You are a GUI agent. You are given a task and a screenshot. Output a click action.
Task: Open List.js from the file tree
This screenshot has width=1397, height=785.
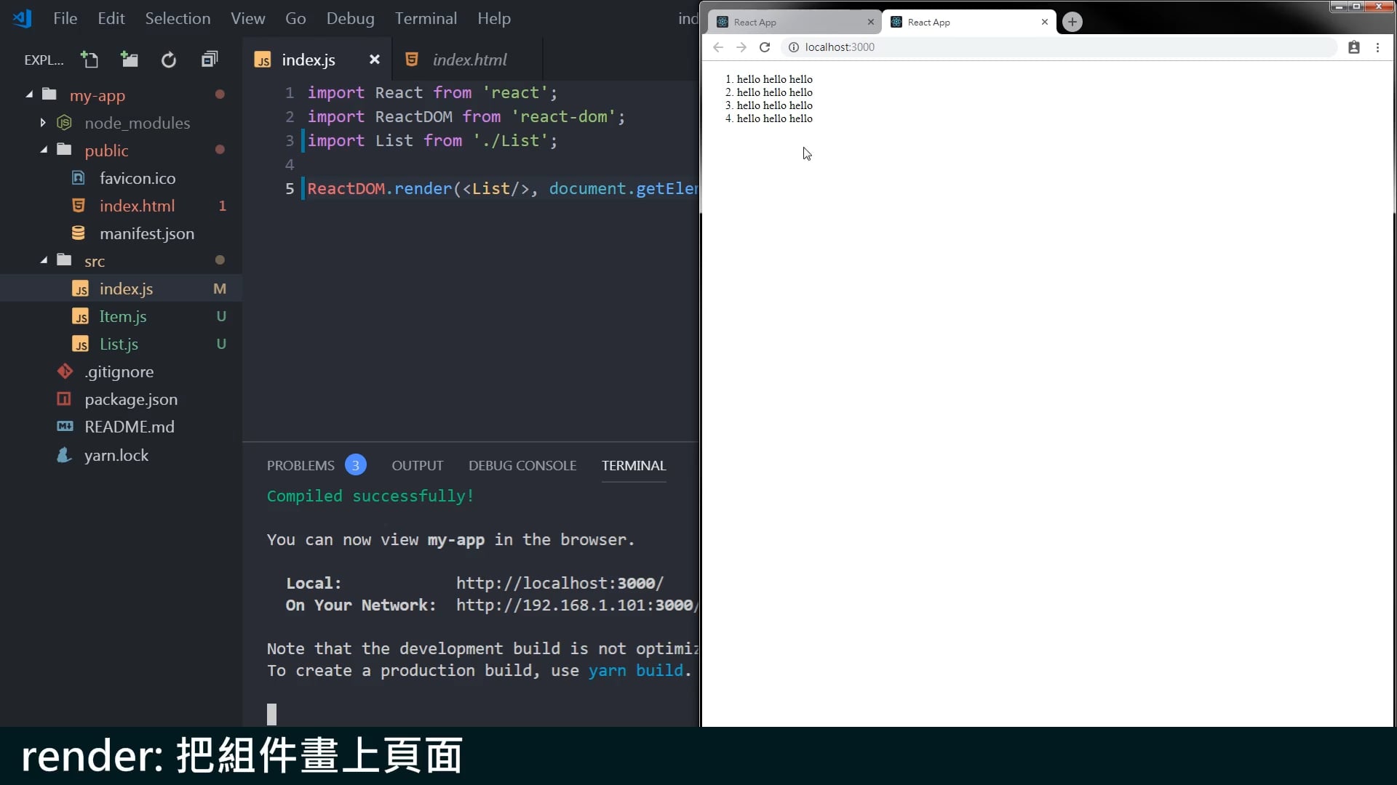[x=119, y=344]
